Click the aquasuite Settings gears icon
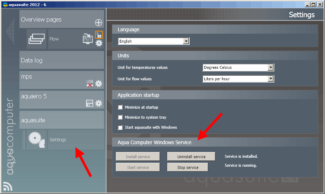The width and height of the screenshot is (325, 194). coord(36,139)
